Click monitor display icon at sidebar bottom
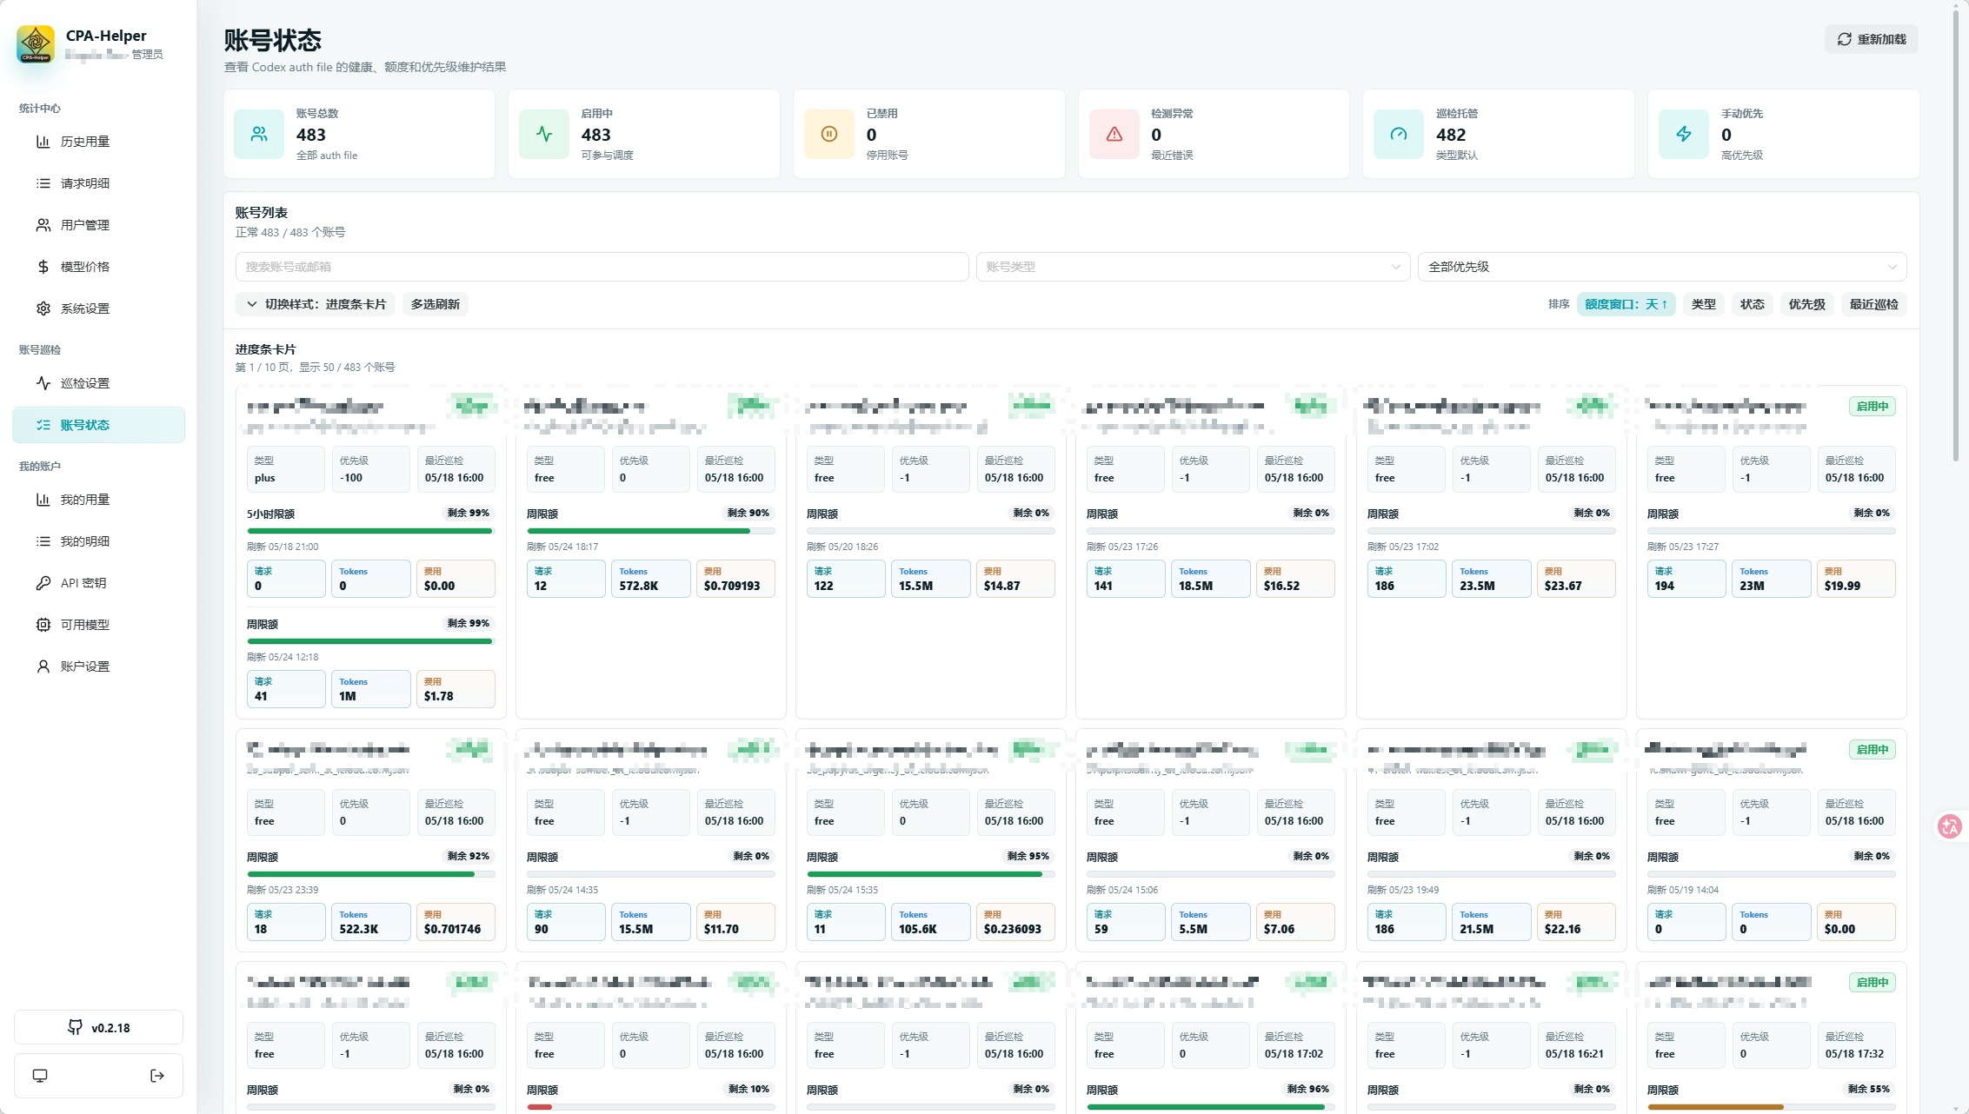This screenshot has height=1114, width=1969. click(40, 1076)
